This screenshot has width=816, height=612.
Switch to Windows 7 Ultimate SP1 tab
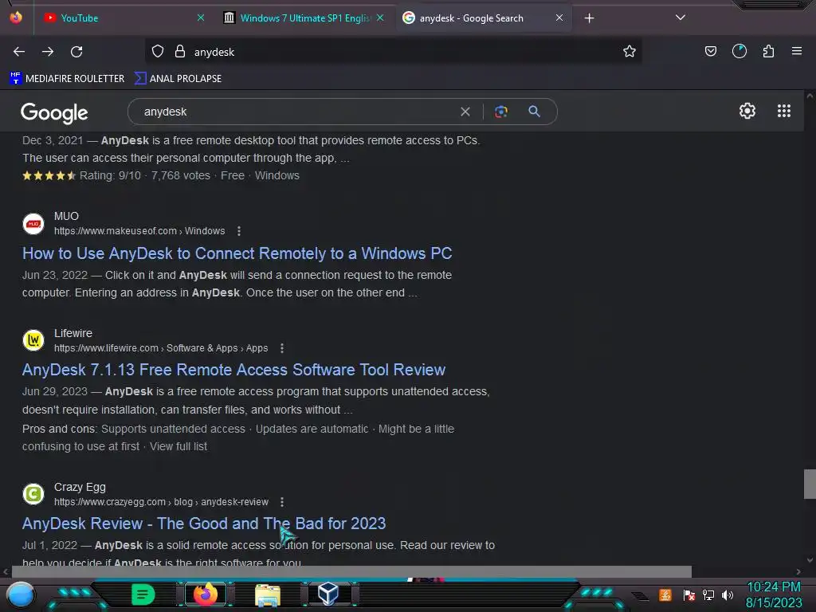tap(305, 18)
